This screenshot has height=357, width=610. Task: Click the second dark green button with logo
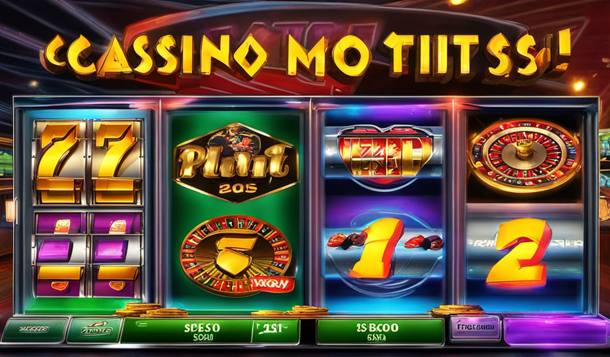click(x=95, y=330)
